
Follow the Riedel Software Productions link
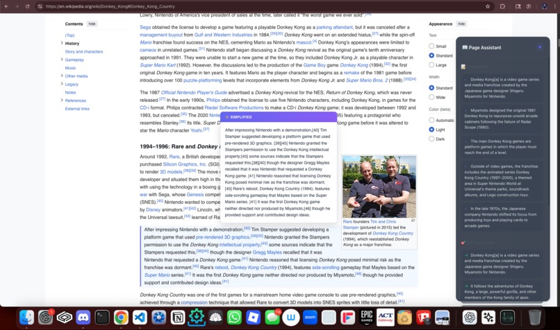tap(234, 107)
